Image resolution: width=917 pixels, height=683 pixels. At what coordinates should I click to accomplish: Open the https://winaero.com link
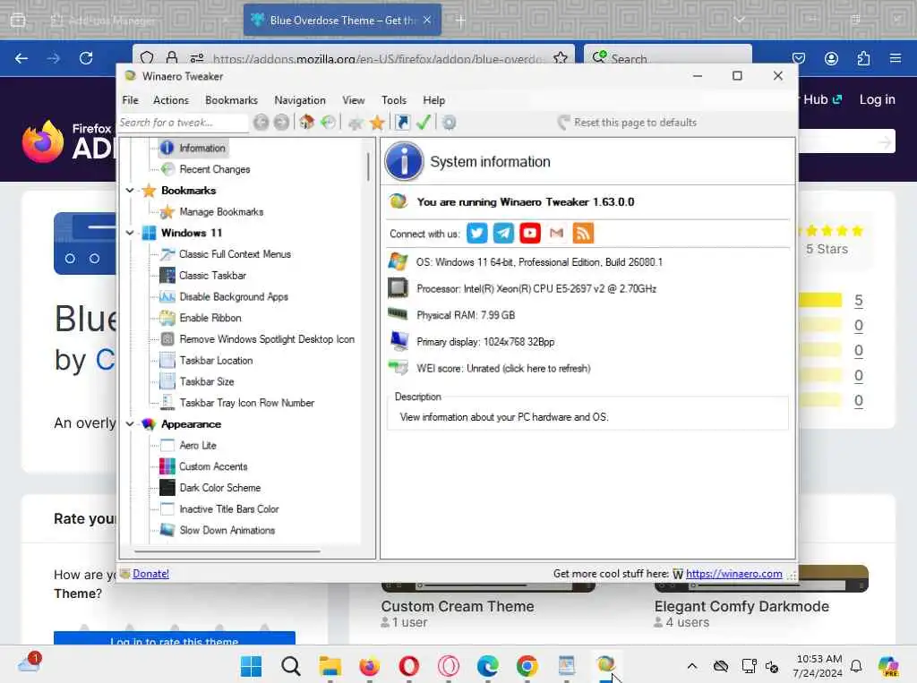734,574
